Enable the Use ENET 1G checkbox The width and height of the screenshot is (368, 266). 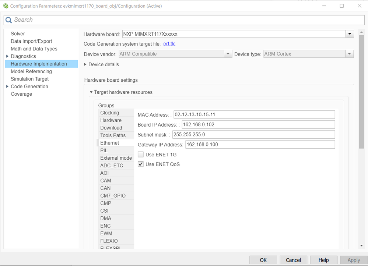point(140,154)
